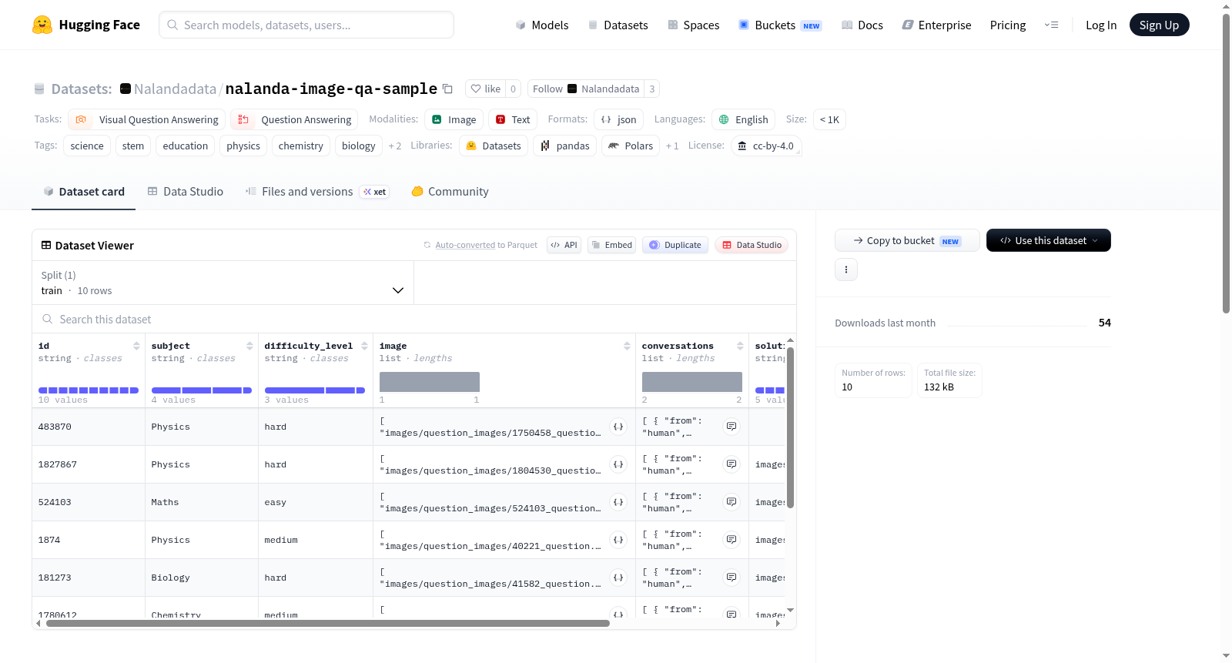Viewport: 1232px width, 663px height.
Task: Expand image JSON for row 483870
Action: click(x=618, y=427)
